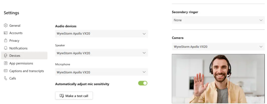
Task: Disable automatic mic sensitivity adjustment
Action: [143, 83]
